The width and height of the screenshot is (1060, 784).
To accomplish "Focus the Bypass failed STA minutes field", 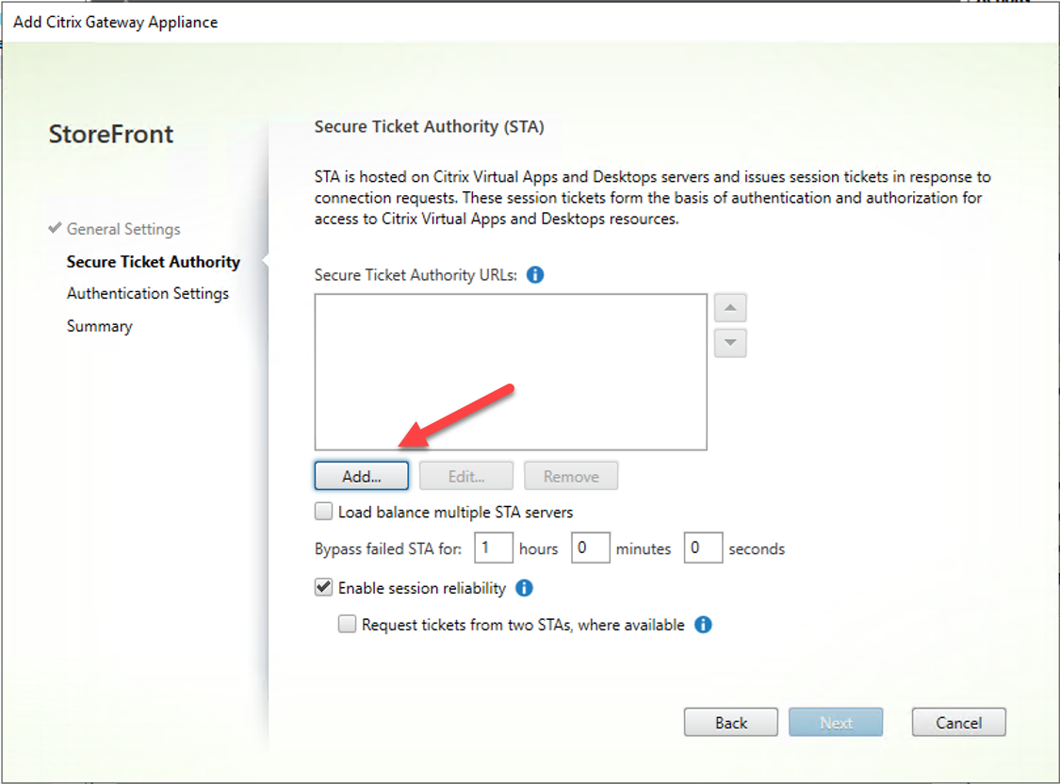I will point(591,548).
